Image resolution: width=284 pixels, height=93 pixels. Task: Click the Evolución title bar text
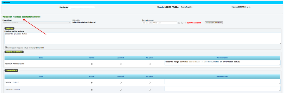[x=6, y=3]
